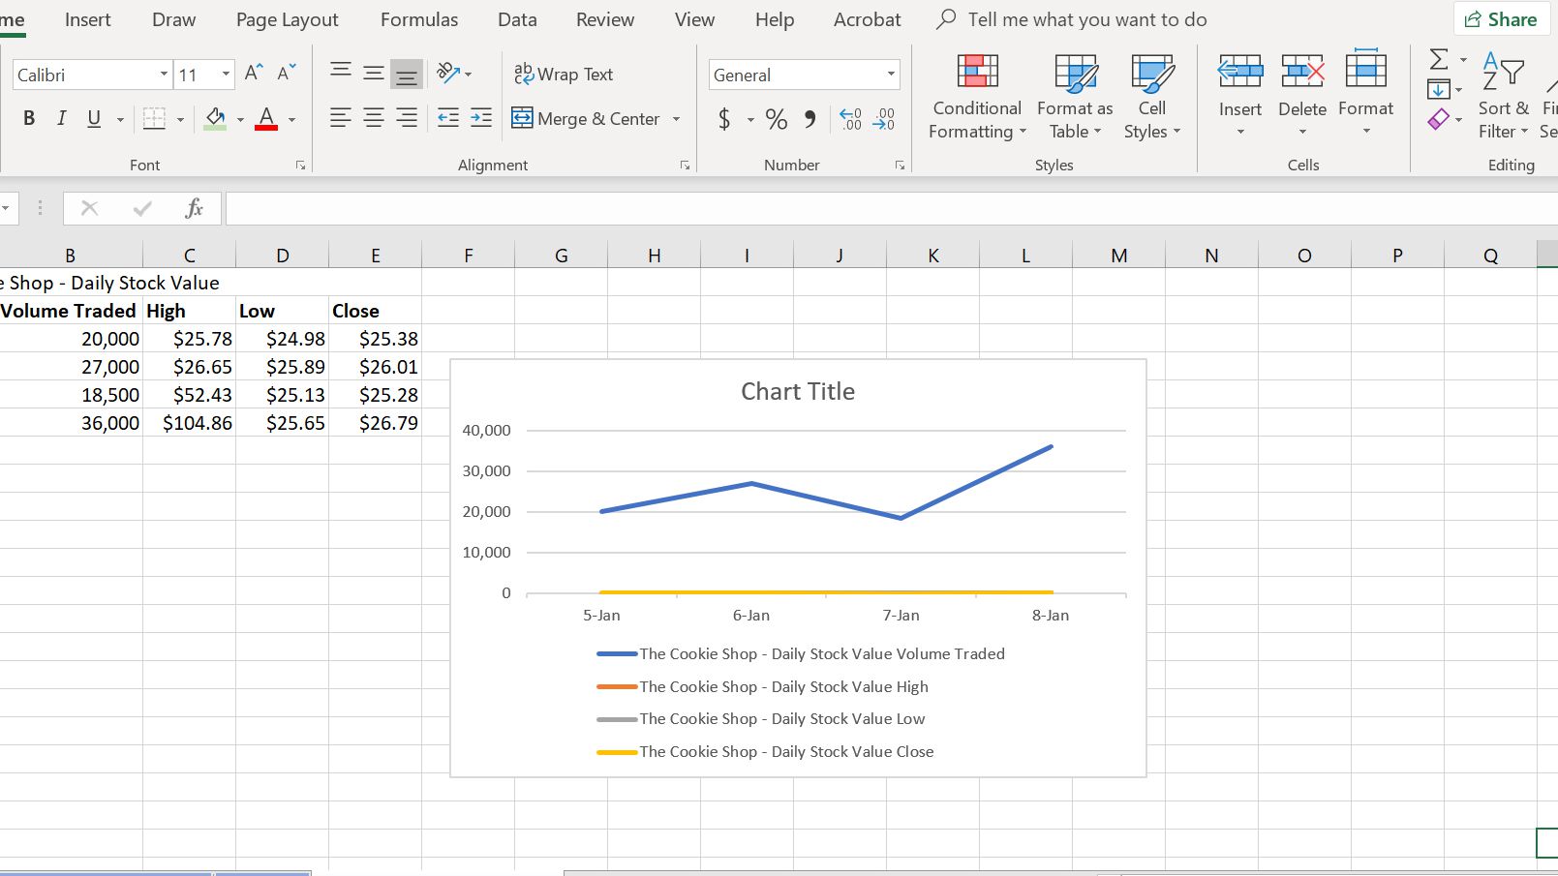The height and width of the screenshot is (876, 1558).
Task: Decrease font size with smaller A
Action: pyautogui.click(x=287, y=73)
